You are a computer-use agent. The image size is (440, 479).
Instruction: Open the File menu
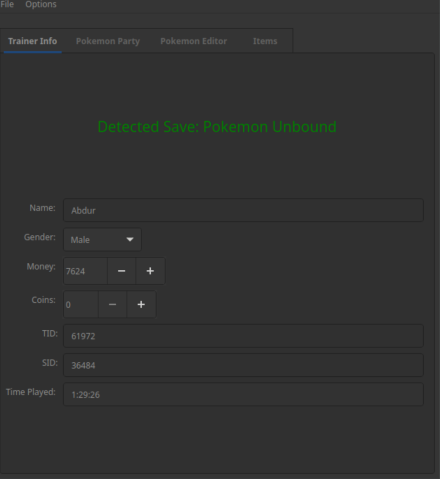7,5
